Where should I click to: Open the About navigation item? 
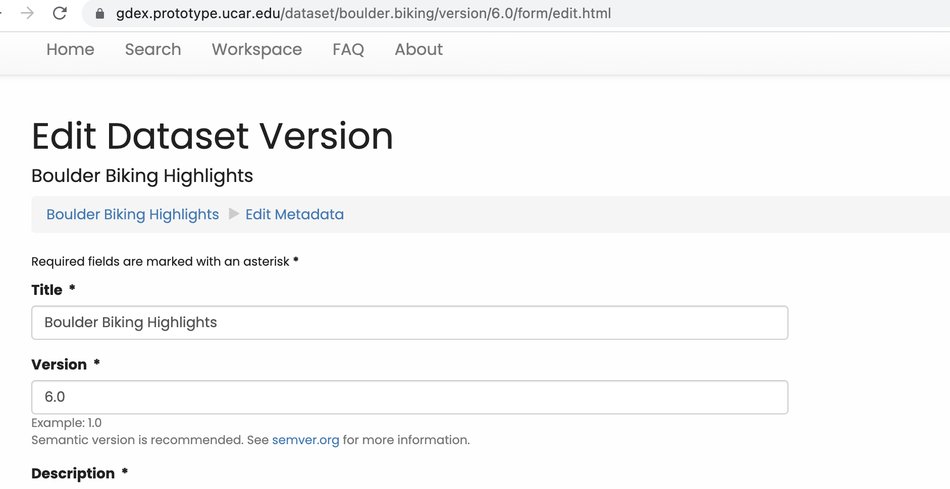418,49
